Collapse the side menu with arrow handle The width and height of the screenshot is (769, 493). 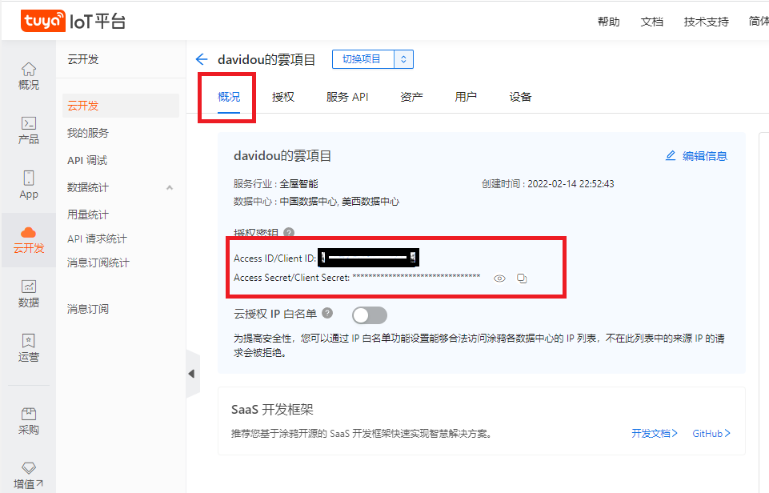click(192, 374)
